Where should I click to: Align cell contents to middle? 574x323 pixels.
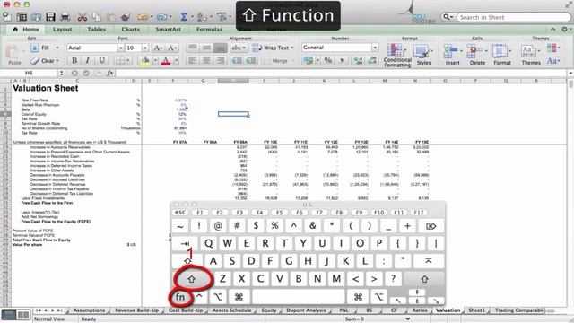206,48
